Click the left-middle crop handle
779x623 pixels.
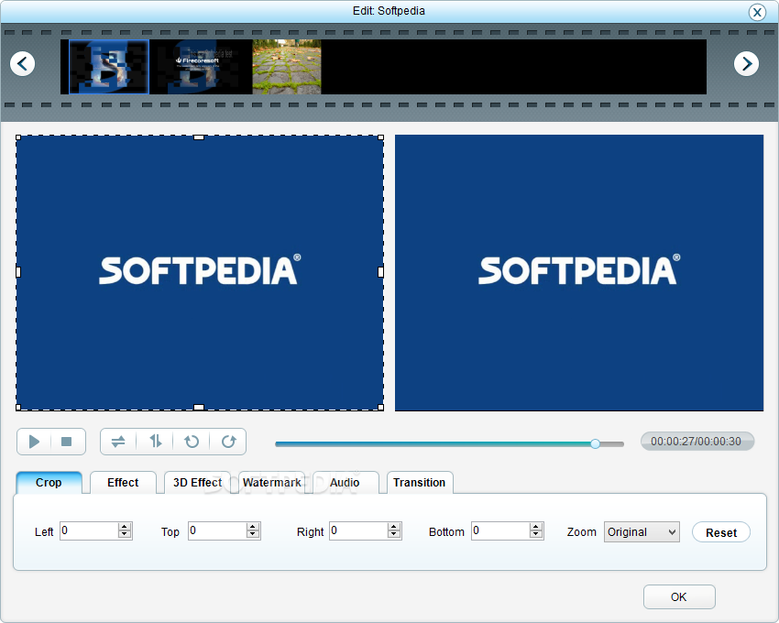pyautogui.click(x=18, y=272)
